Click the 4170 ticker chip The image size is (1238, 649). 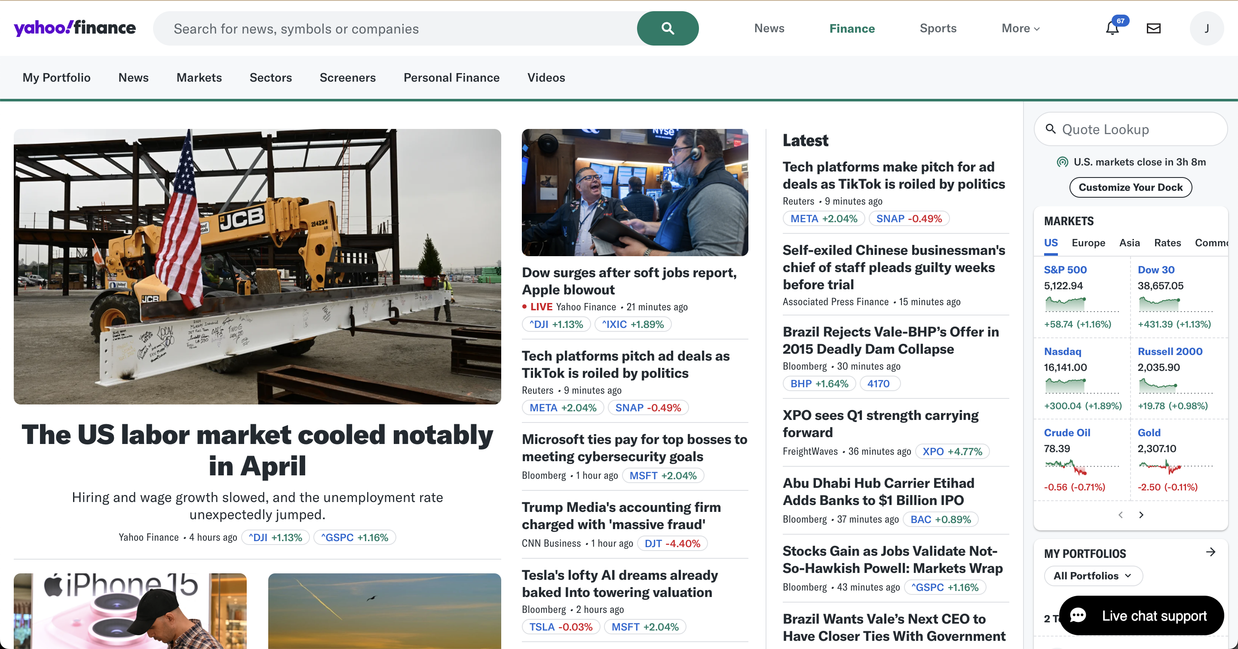879,383
